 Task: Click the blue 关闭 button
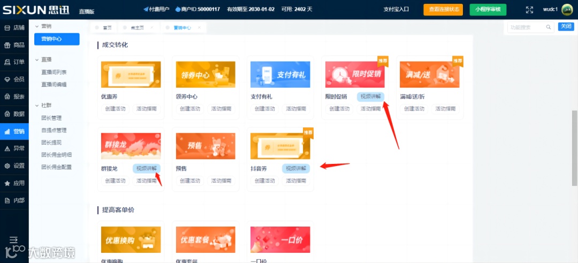pos(566,26)
